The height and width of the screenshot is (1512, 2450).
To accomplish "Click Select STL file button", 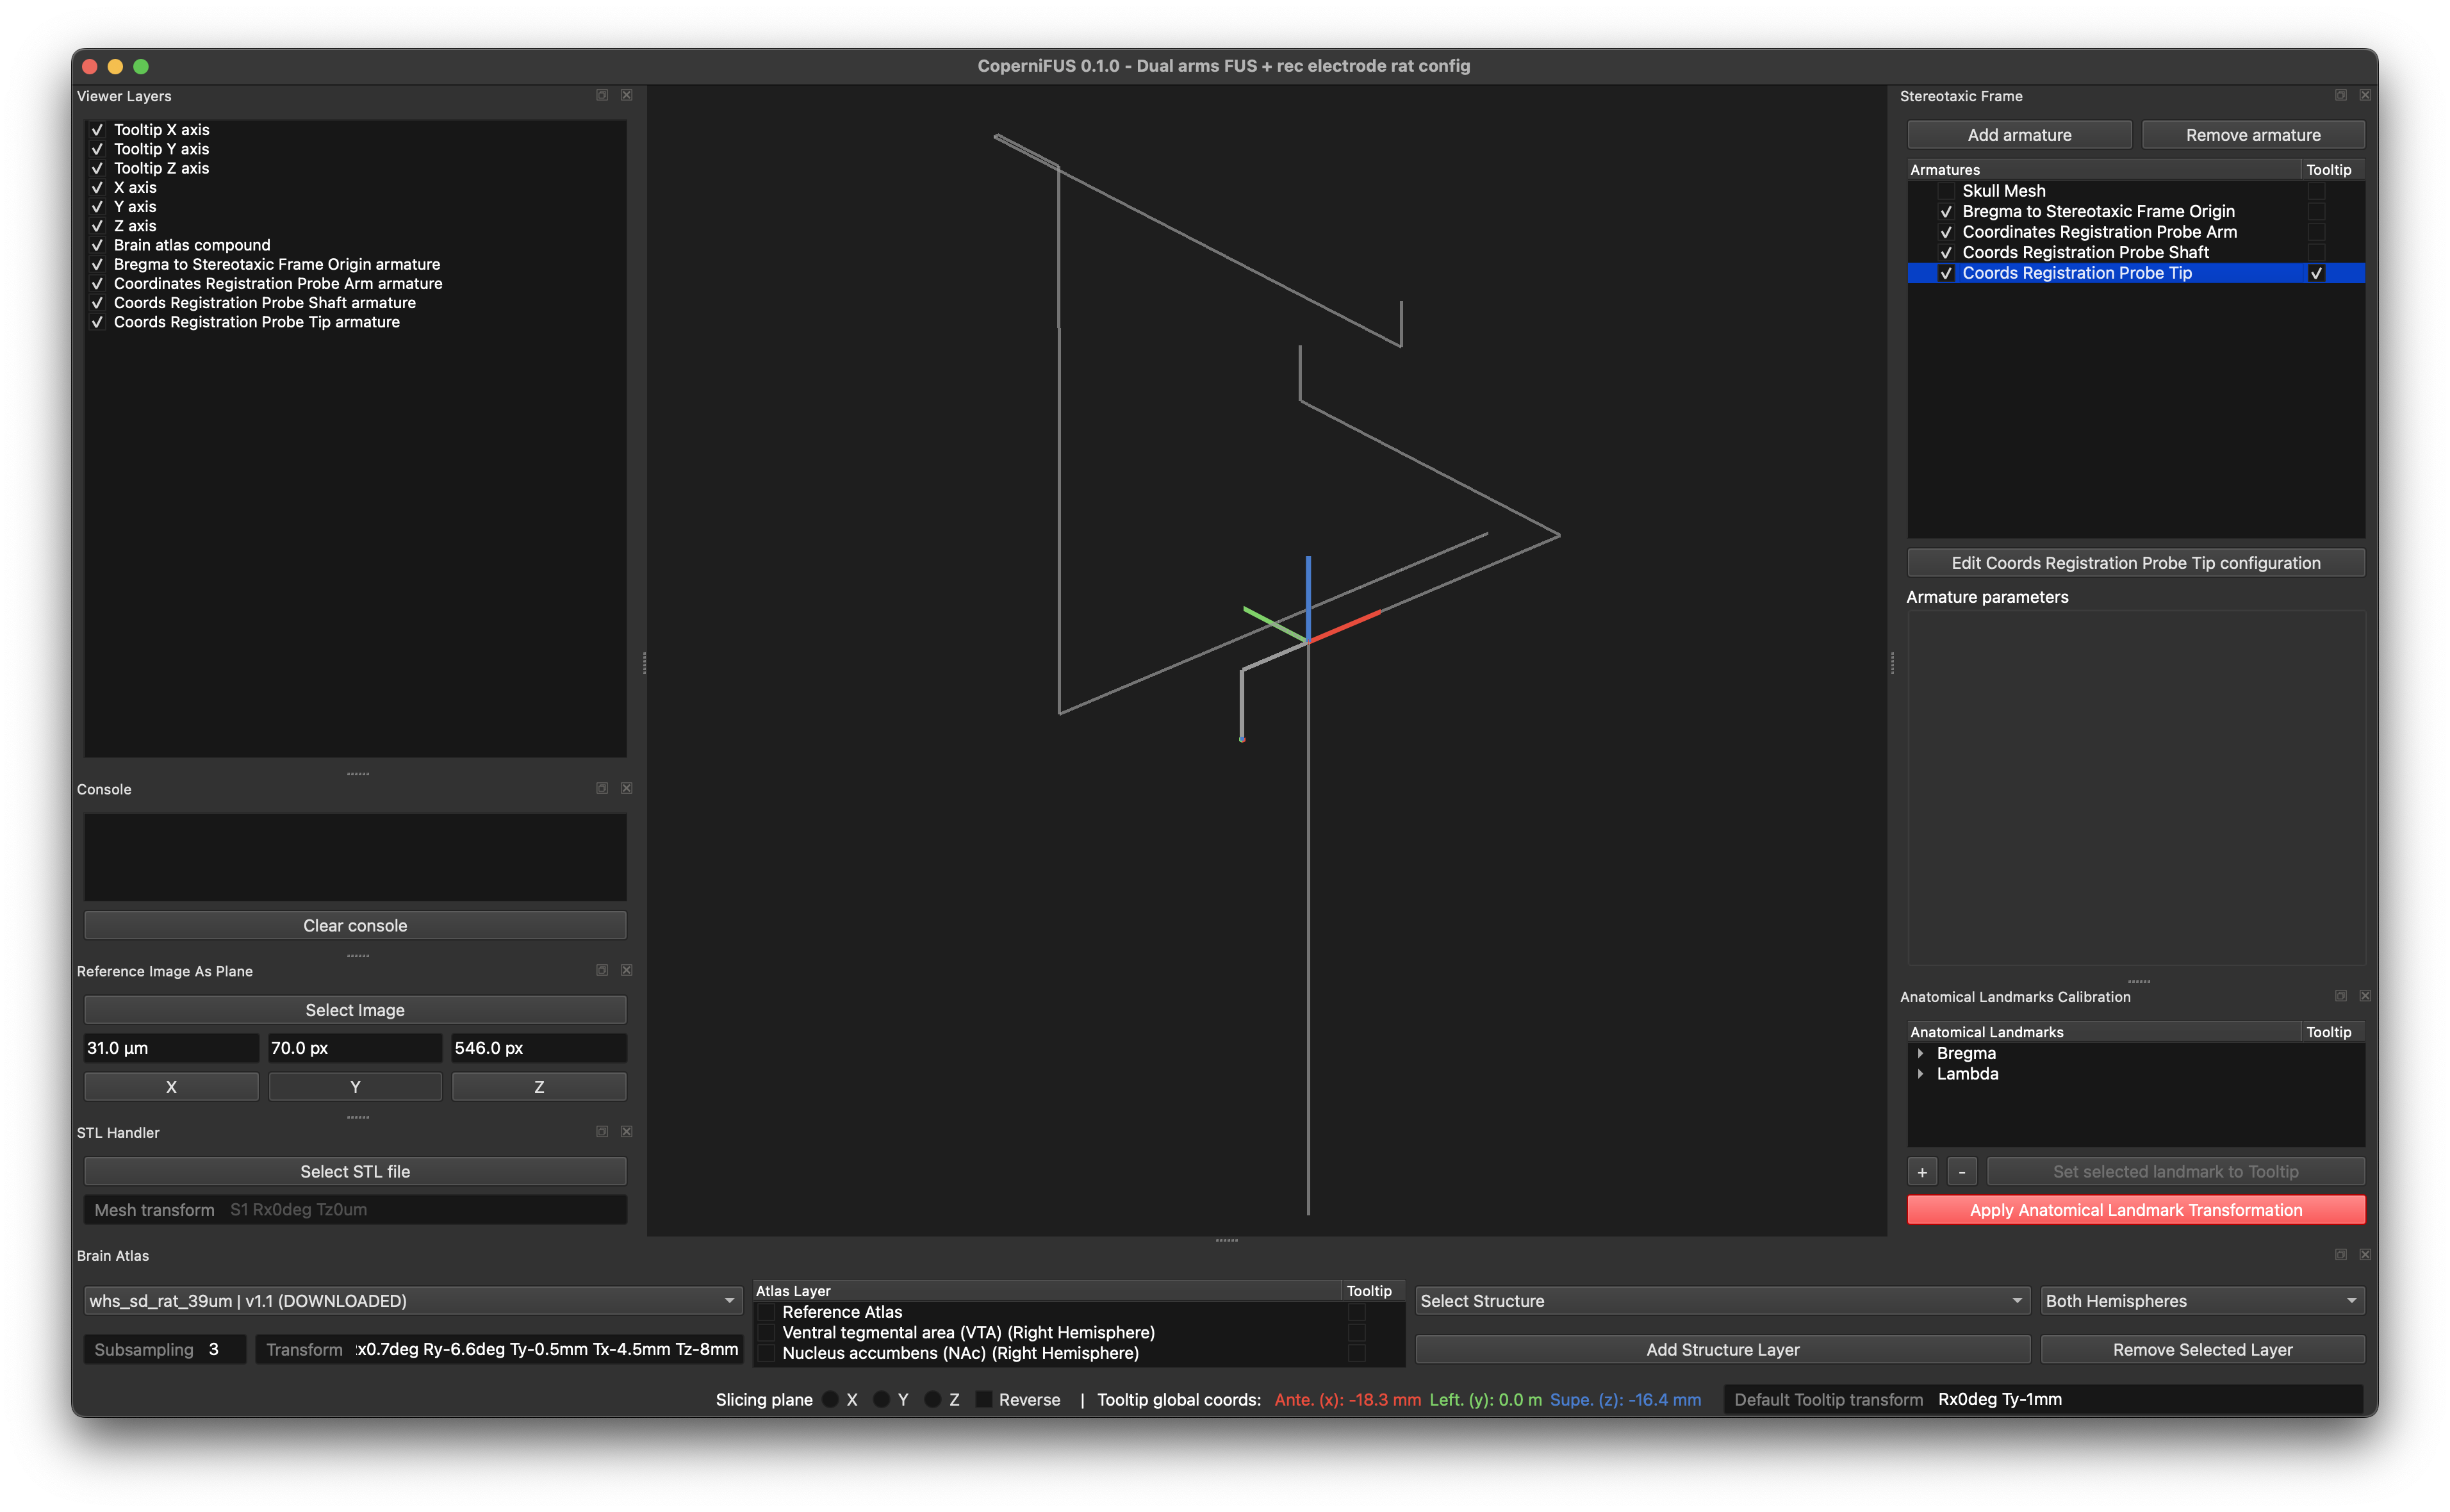I will tap(355, 1171).
